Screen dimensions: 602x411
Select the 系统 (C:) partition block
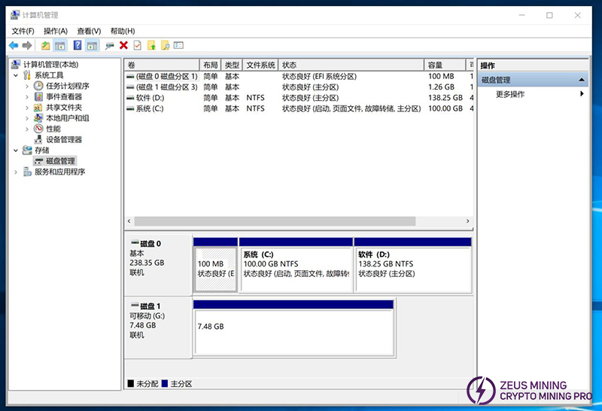tap(295, 269)
